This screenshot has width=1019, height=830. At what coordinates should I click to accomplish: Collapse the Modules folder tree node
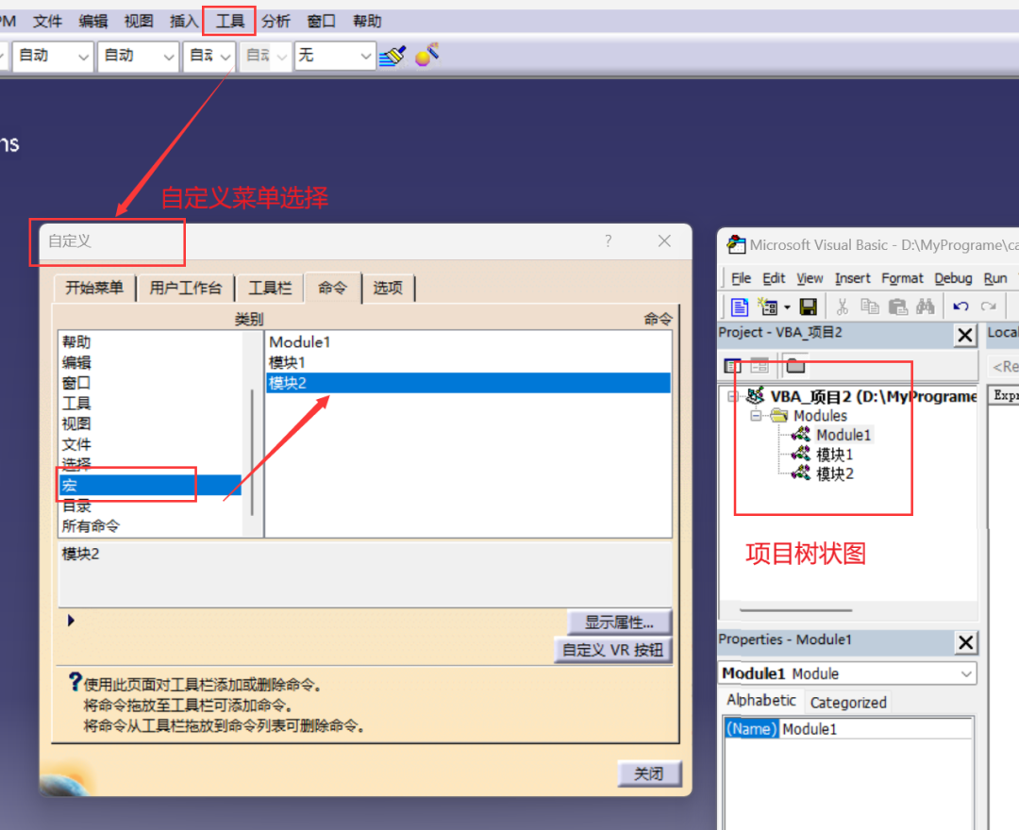tap(755, 416)
